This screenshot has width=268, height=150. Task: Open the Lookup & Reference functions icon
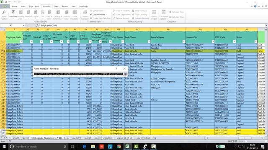click(58, 12)
